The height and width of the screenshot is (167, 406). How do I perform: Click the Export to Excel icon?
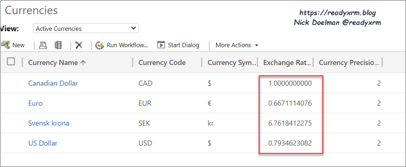coord(58,45)
